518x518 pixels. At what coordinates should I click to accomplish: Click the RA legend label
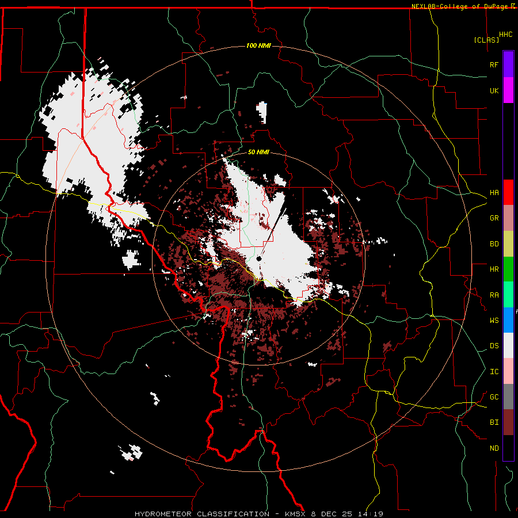(494, 295)
